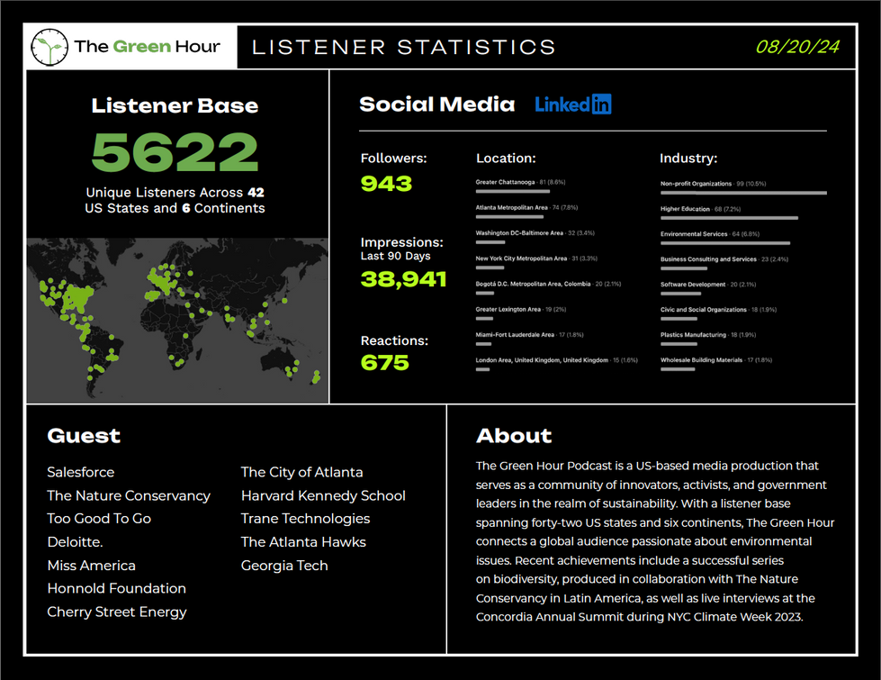Click the followers value 943
Screen dimensions: 881x680
[387, 184]
